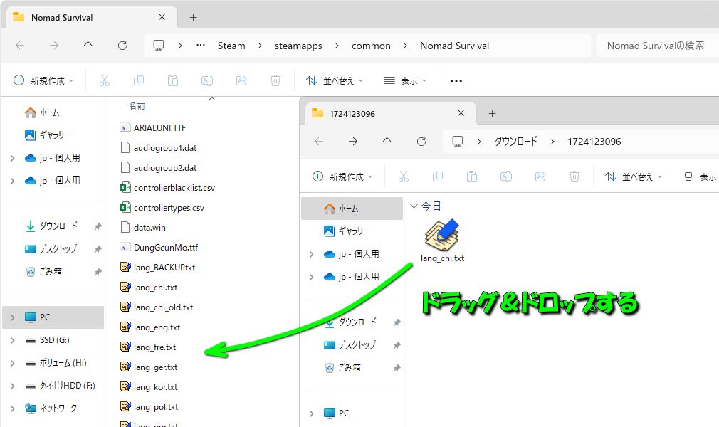
Task: Open ギャラリー in Nomad Survival sidebar
Action: (47, 135)
